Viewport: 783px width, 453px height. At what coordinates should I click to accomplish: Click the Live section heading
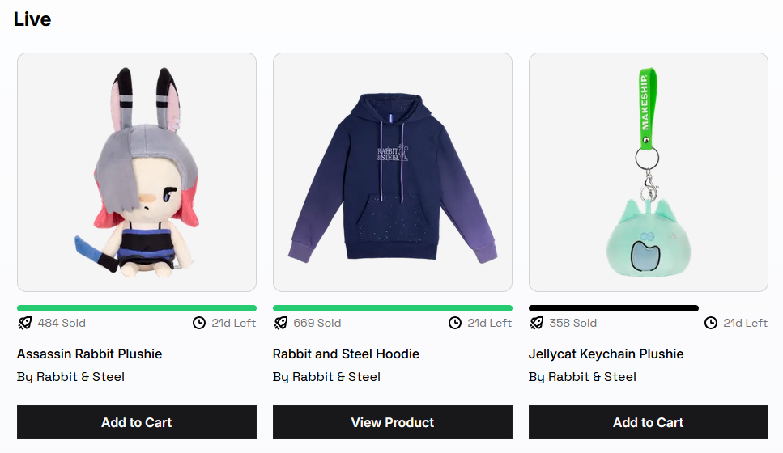(32, 19)
